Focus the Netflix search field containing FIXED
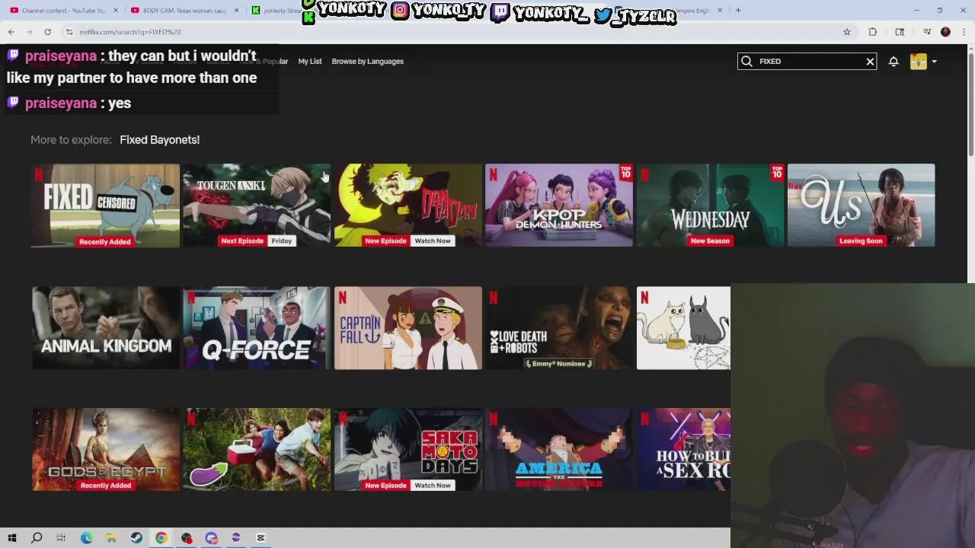This screenshot has width=975, height=548. point(807,62)
